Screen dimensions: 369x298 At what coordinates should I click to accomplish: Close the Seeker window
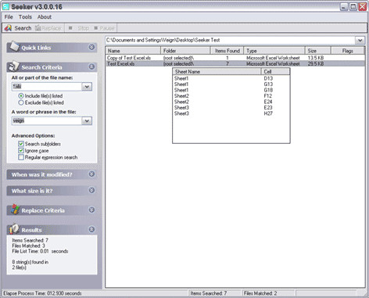point(362,7)
